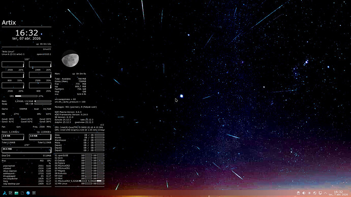
Task: Launch the blue globe web browser
Action: click(28, 193)
